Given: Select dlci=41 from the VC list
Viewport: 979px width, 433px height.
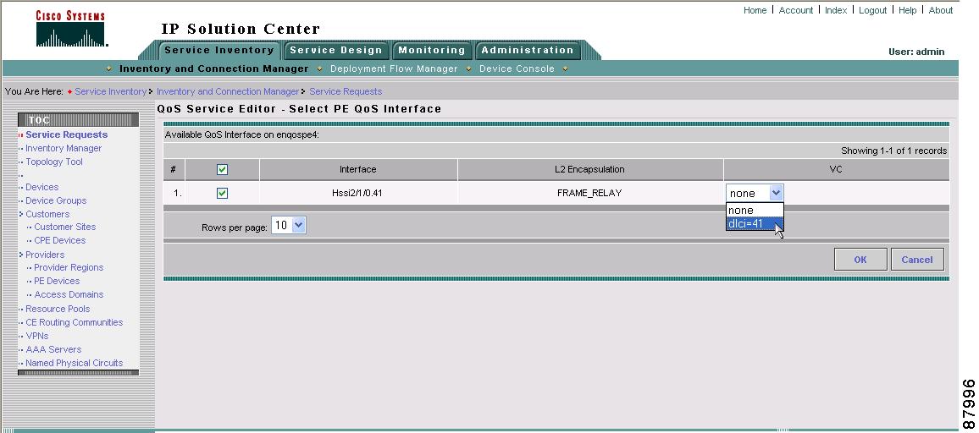Looking at the screenshot, I should click(x=755, y=223).
